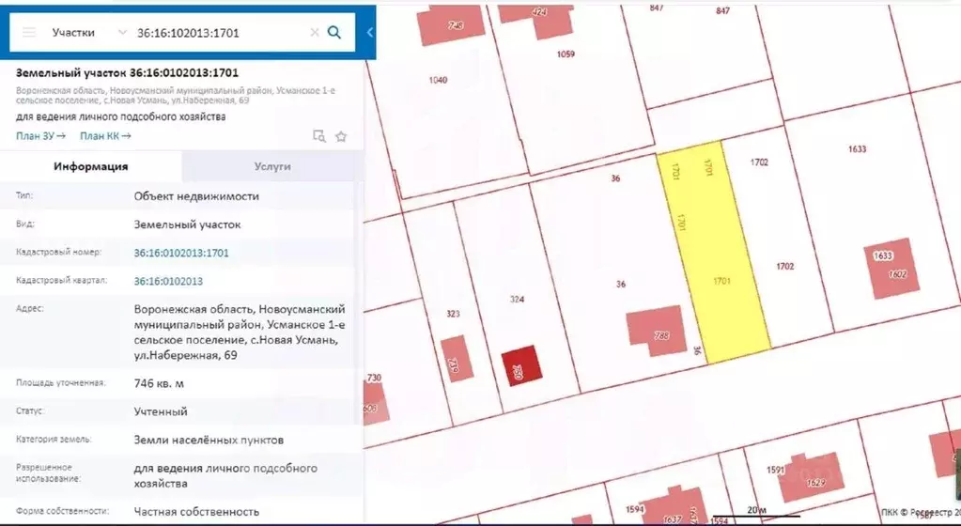
Task: Switch to the Услуги tab
Action: coord(272,166)
